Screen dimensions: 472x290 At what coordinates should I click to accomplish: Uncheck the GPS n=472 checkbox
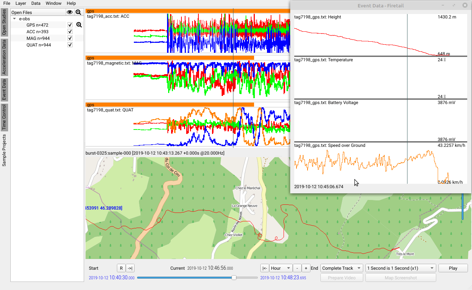click(x=70, y=25)
